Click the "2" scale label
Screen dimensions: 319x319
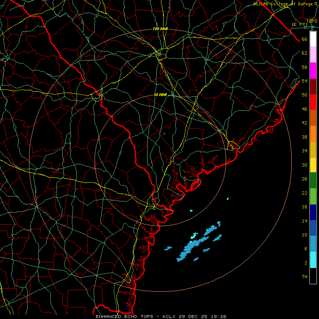(x=306, y=263)
